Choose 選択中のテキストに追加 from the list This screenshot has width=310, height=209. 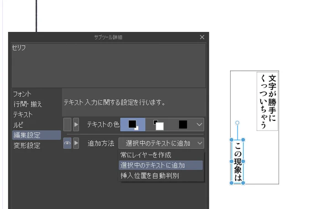point(161,165)
